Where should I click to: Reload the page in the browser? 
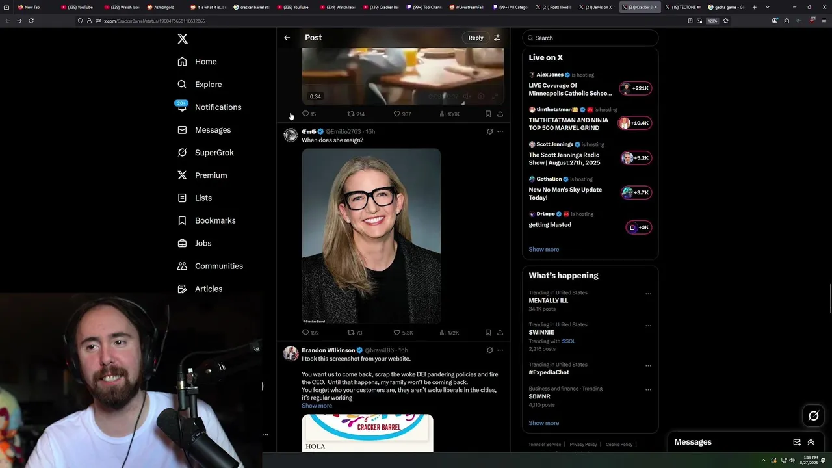click(x=31, y=21)
